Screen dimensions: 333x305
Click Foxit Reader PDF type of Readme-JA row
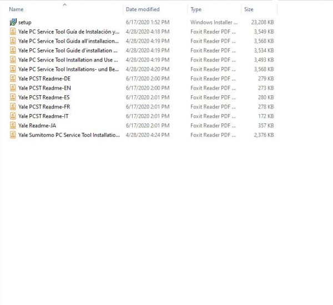click(x=213, y=126)
